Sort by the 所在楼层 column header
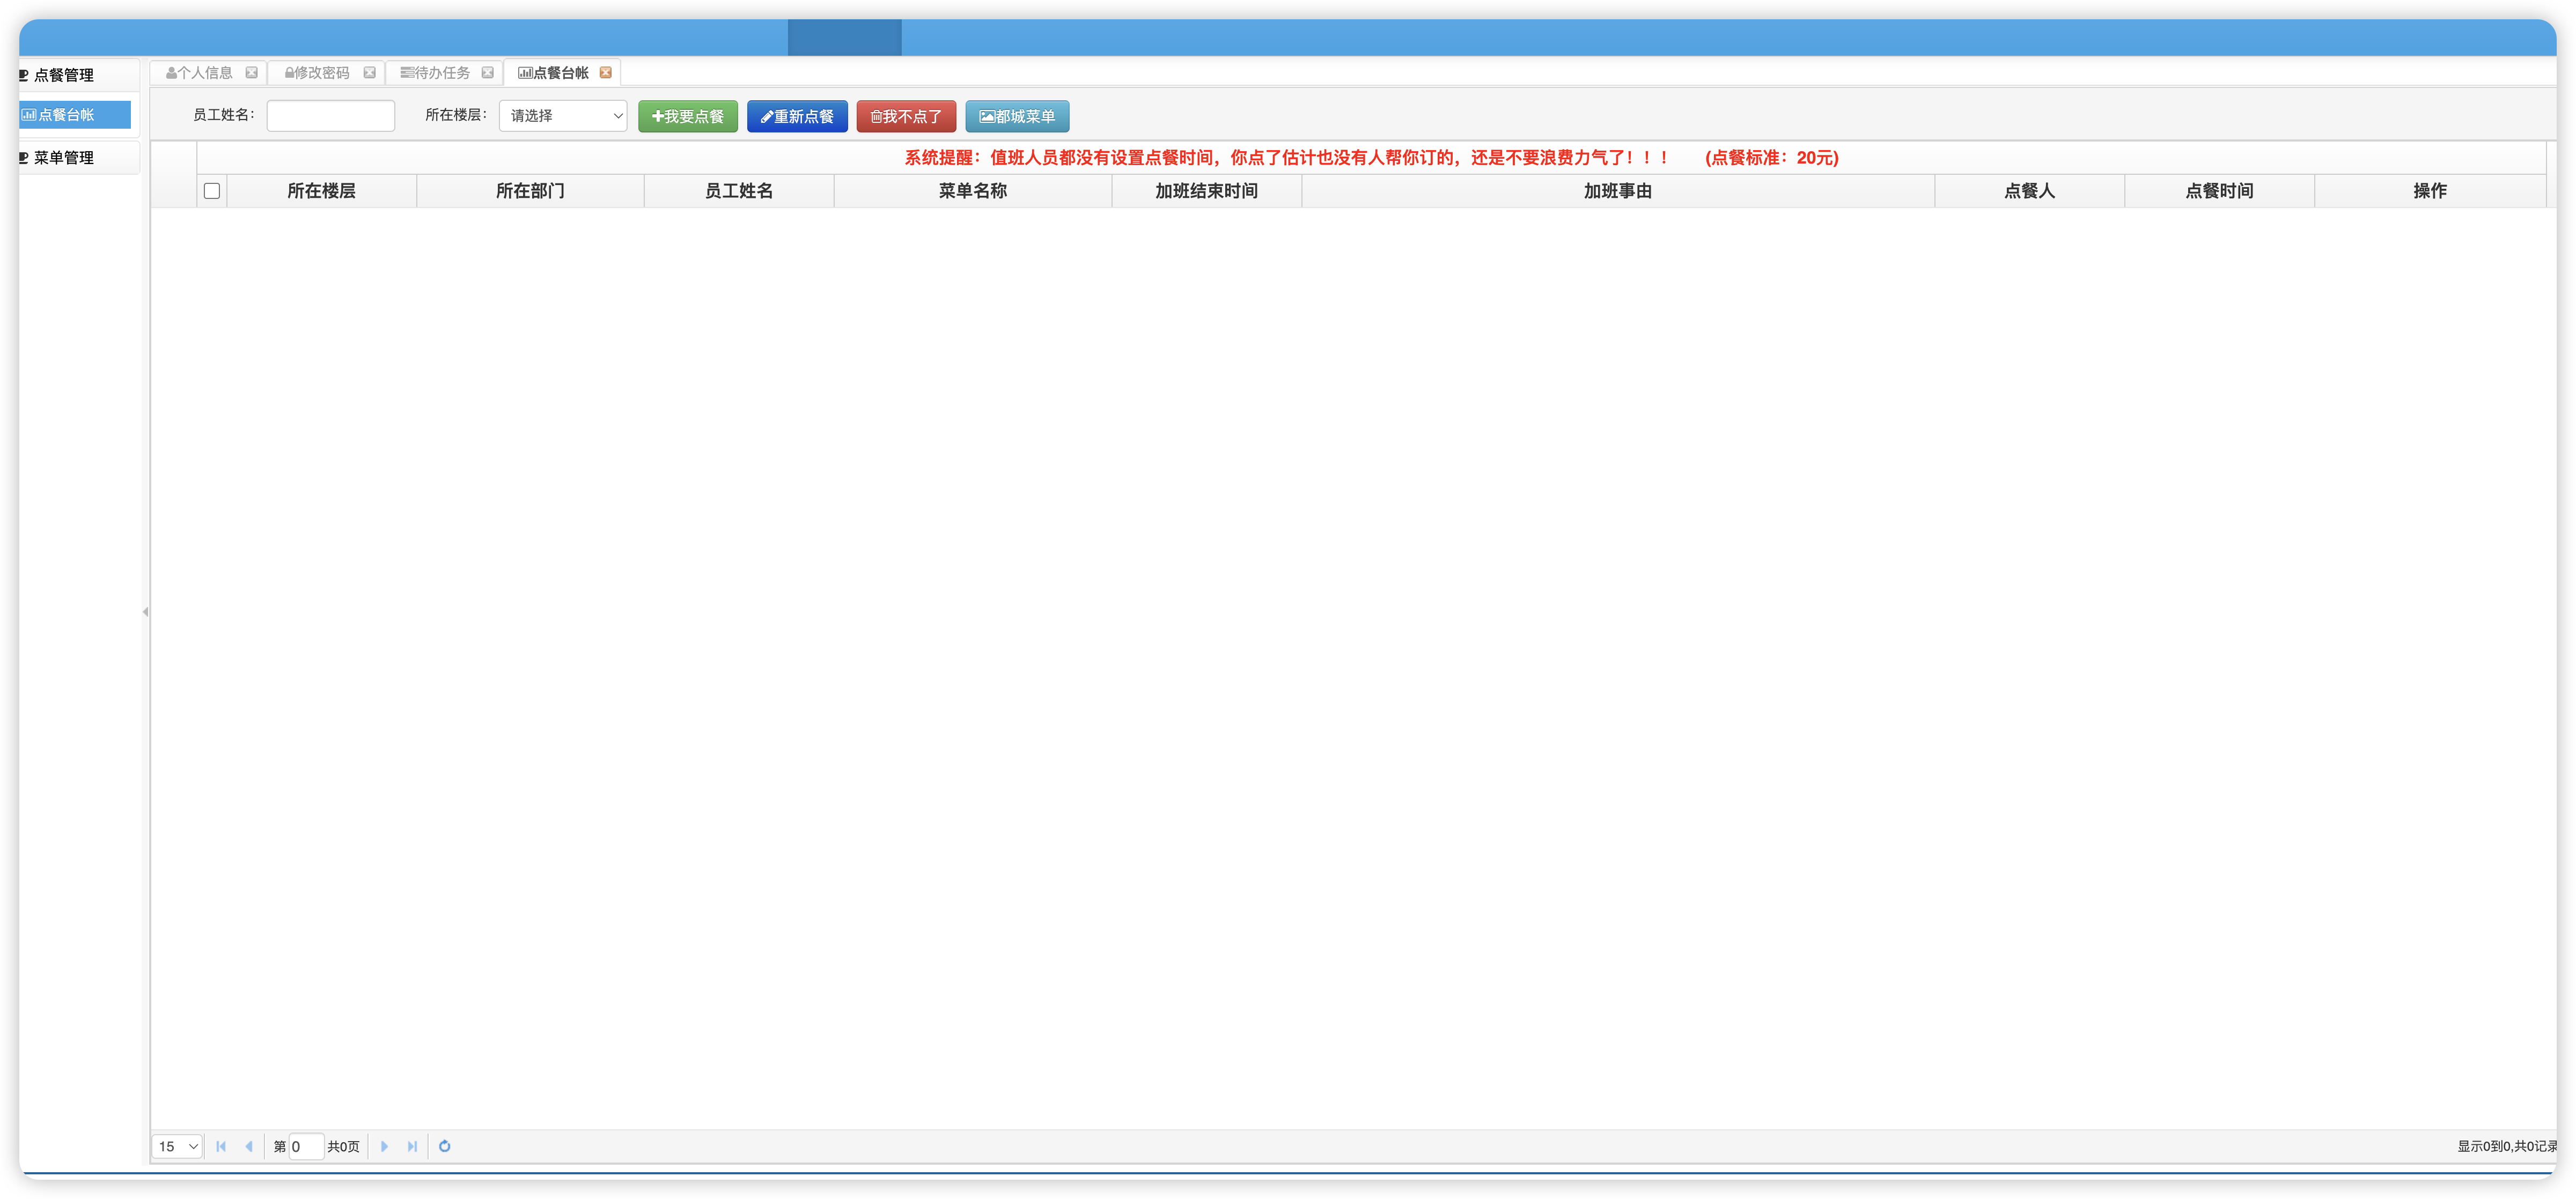Viewport: 2576px width, 1199px height. 322,191
